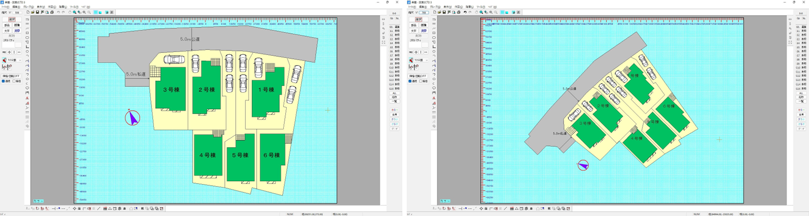This screenshot has width=809, height=216.
Task: Open the 表示 menu in right window
Action: [x=447, y=7]
